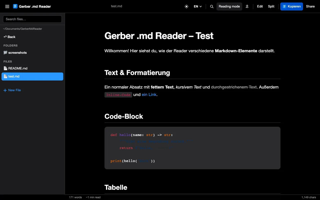Click the python code block
This screenshot has height=200, width=320.
point(192,148)
